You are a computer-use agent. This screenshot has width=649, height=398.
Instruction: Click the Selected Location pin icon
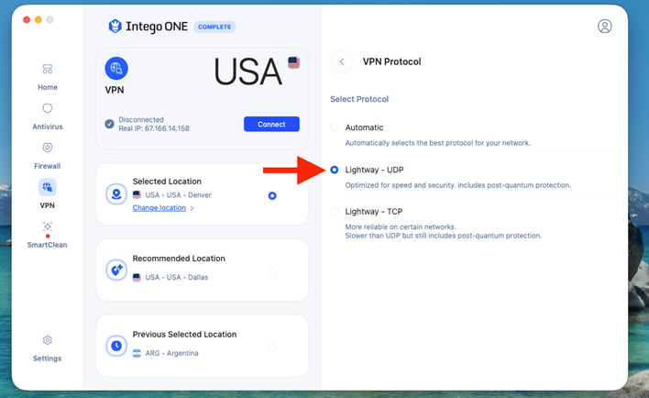coord(116,193)
